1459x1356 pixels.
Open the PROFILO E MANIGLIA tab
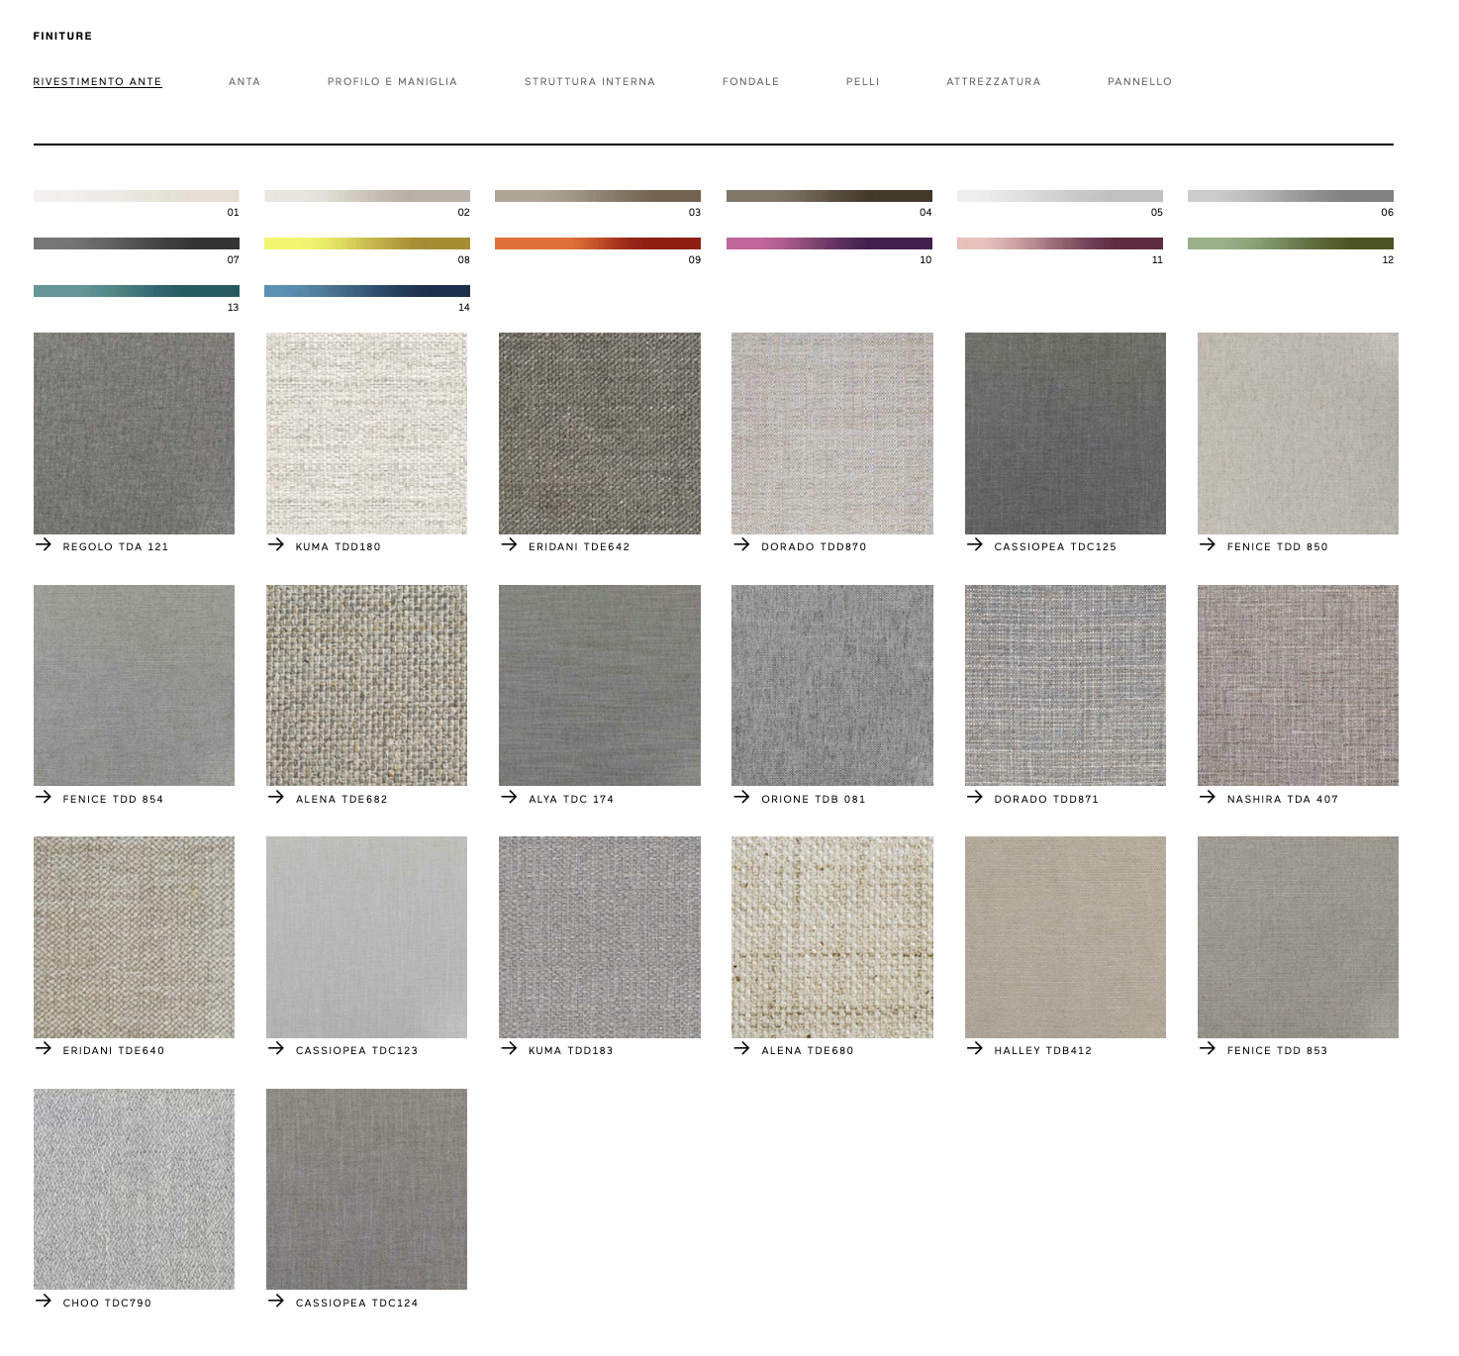pos(392,82)
